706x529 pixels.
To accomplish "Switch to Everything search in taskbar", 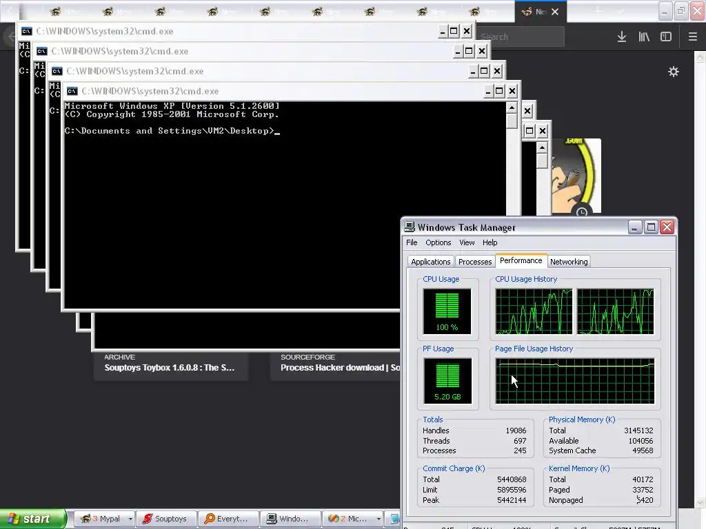I will 228,519.
